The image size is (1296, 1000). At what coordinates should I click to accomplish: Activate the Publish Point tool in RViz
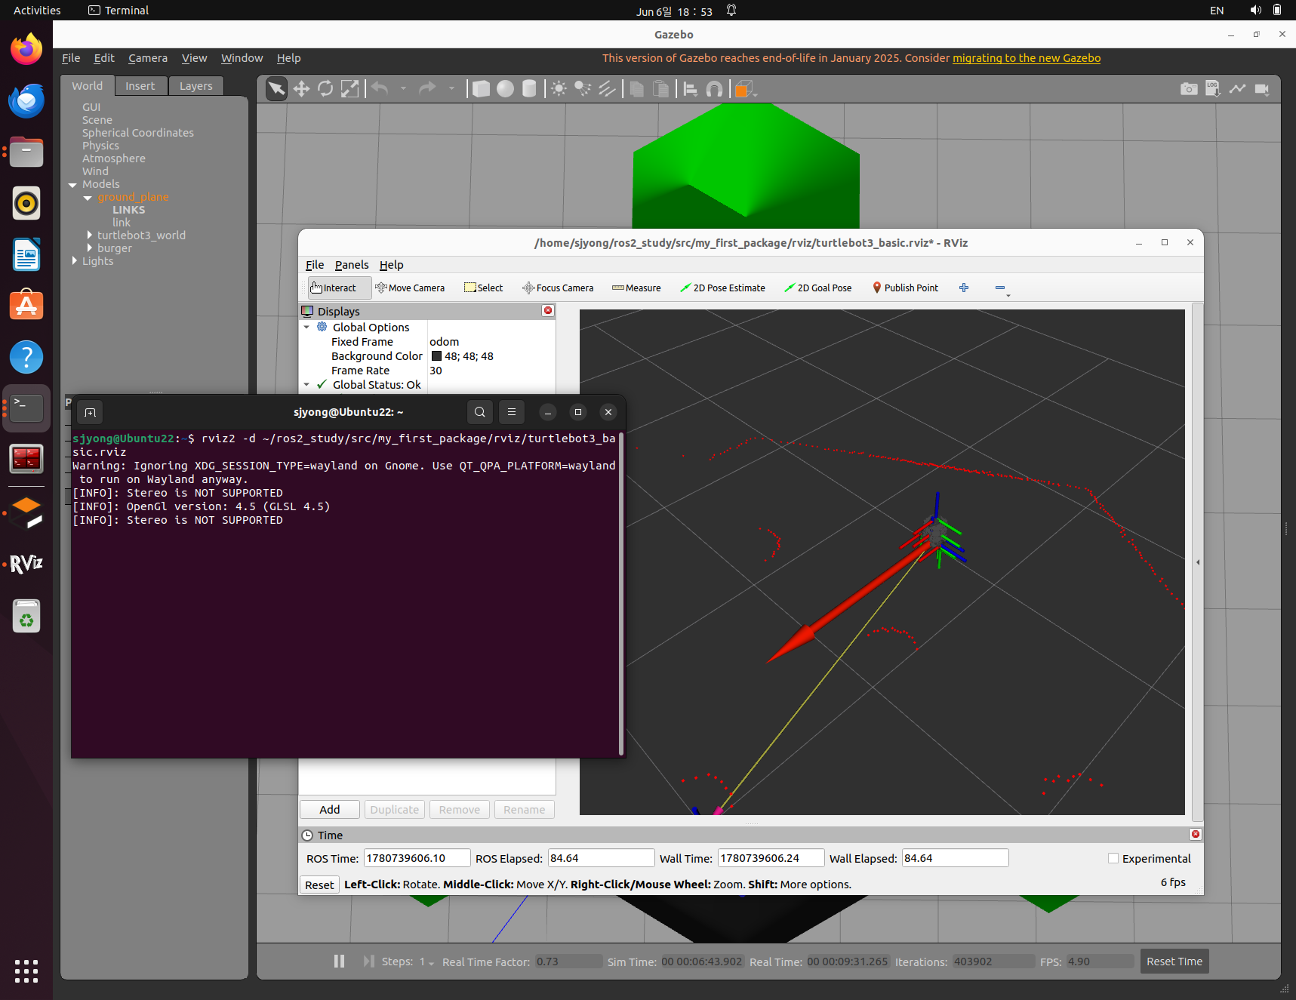[905, 288]
